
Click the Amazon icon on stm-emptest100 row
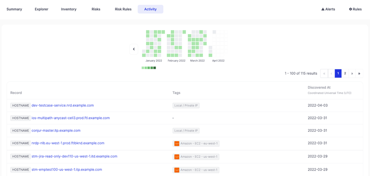pyautogui.click(x=177, y=170)
